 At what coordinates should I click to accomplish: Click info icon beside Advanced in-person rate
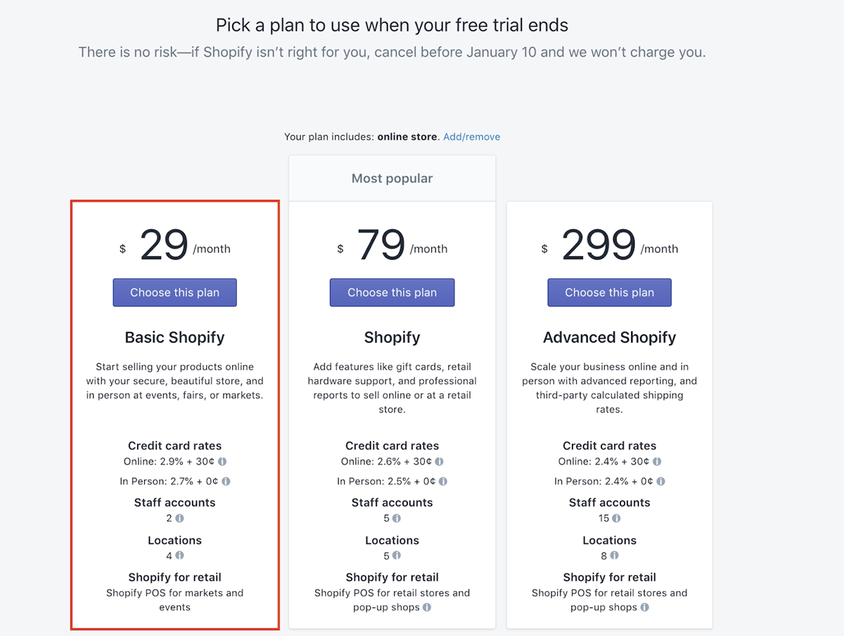click(660, 481)
